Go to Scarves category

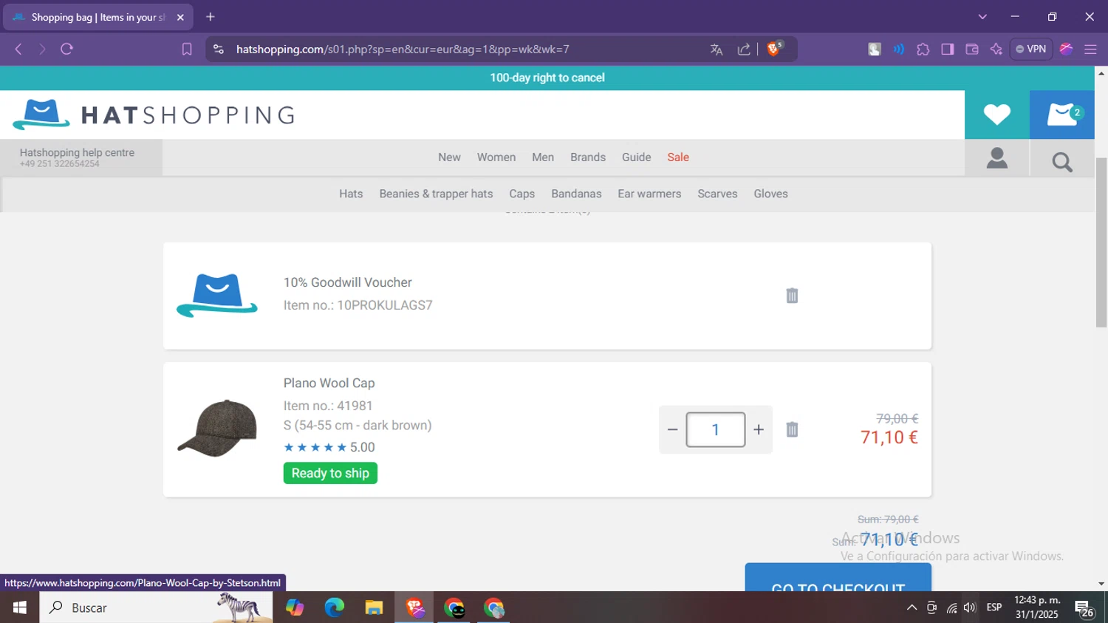717,194
